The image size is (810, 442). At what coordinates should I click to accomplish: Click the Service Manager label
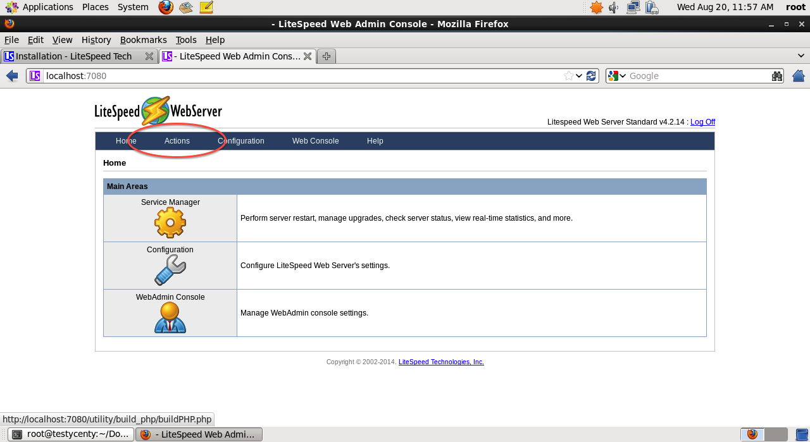170,202
